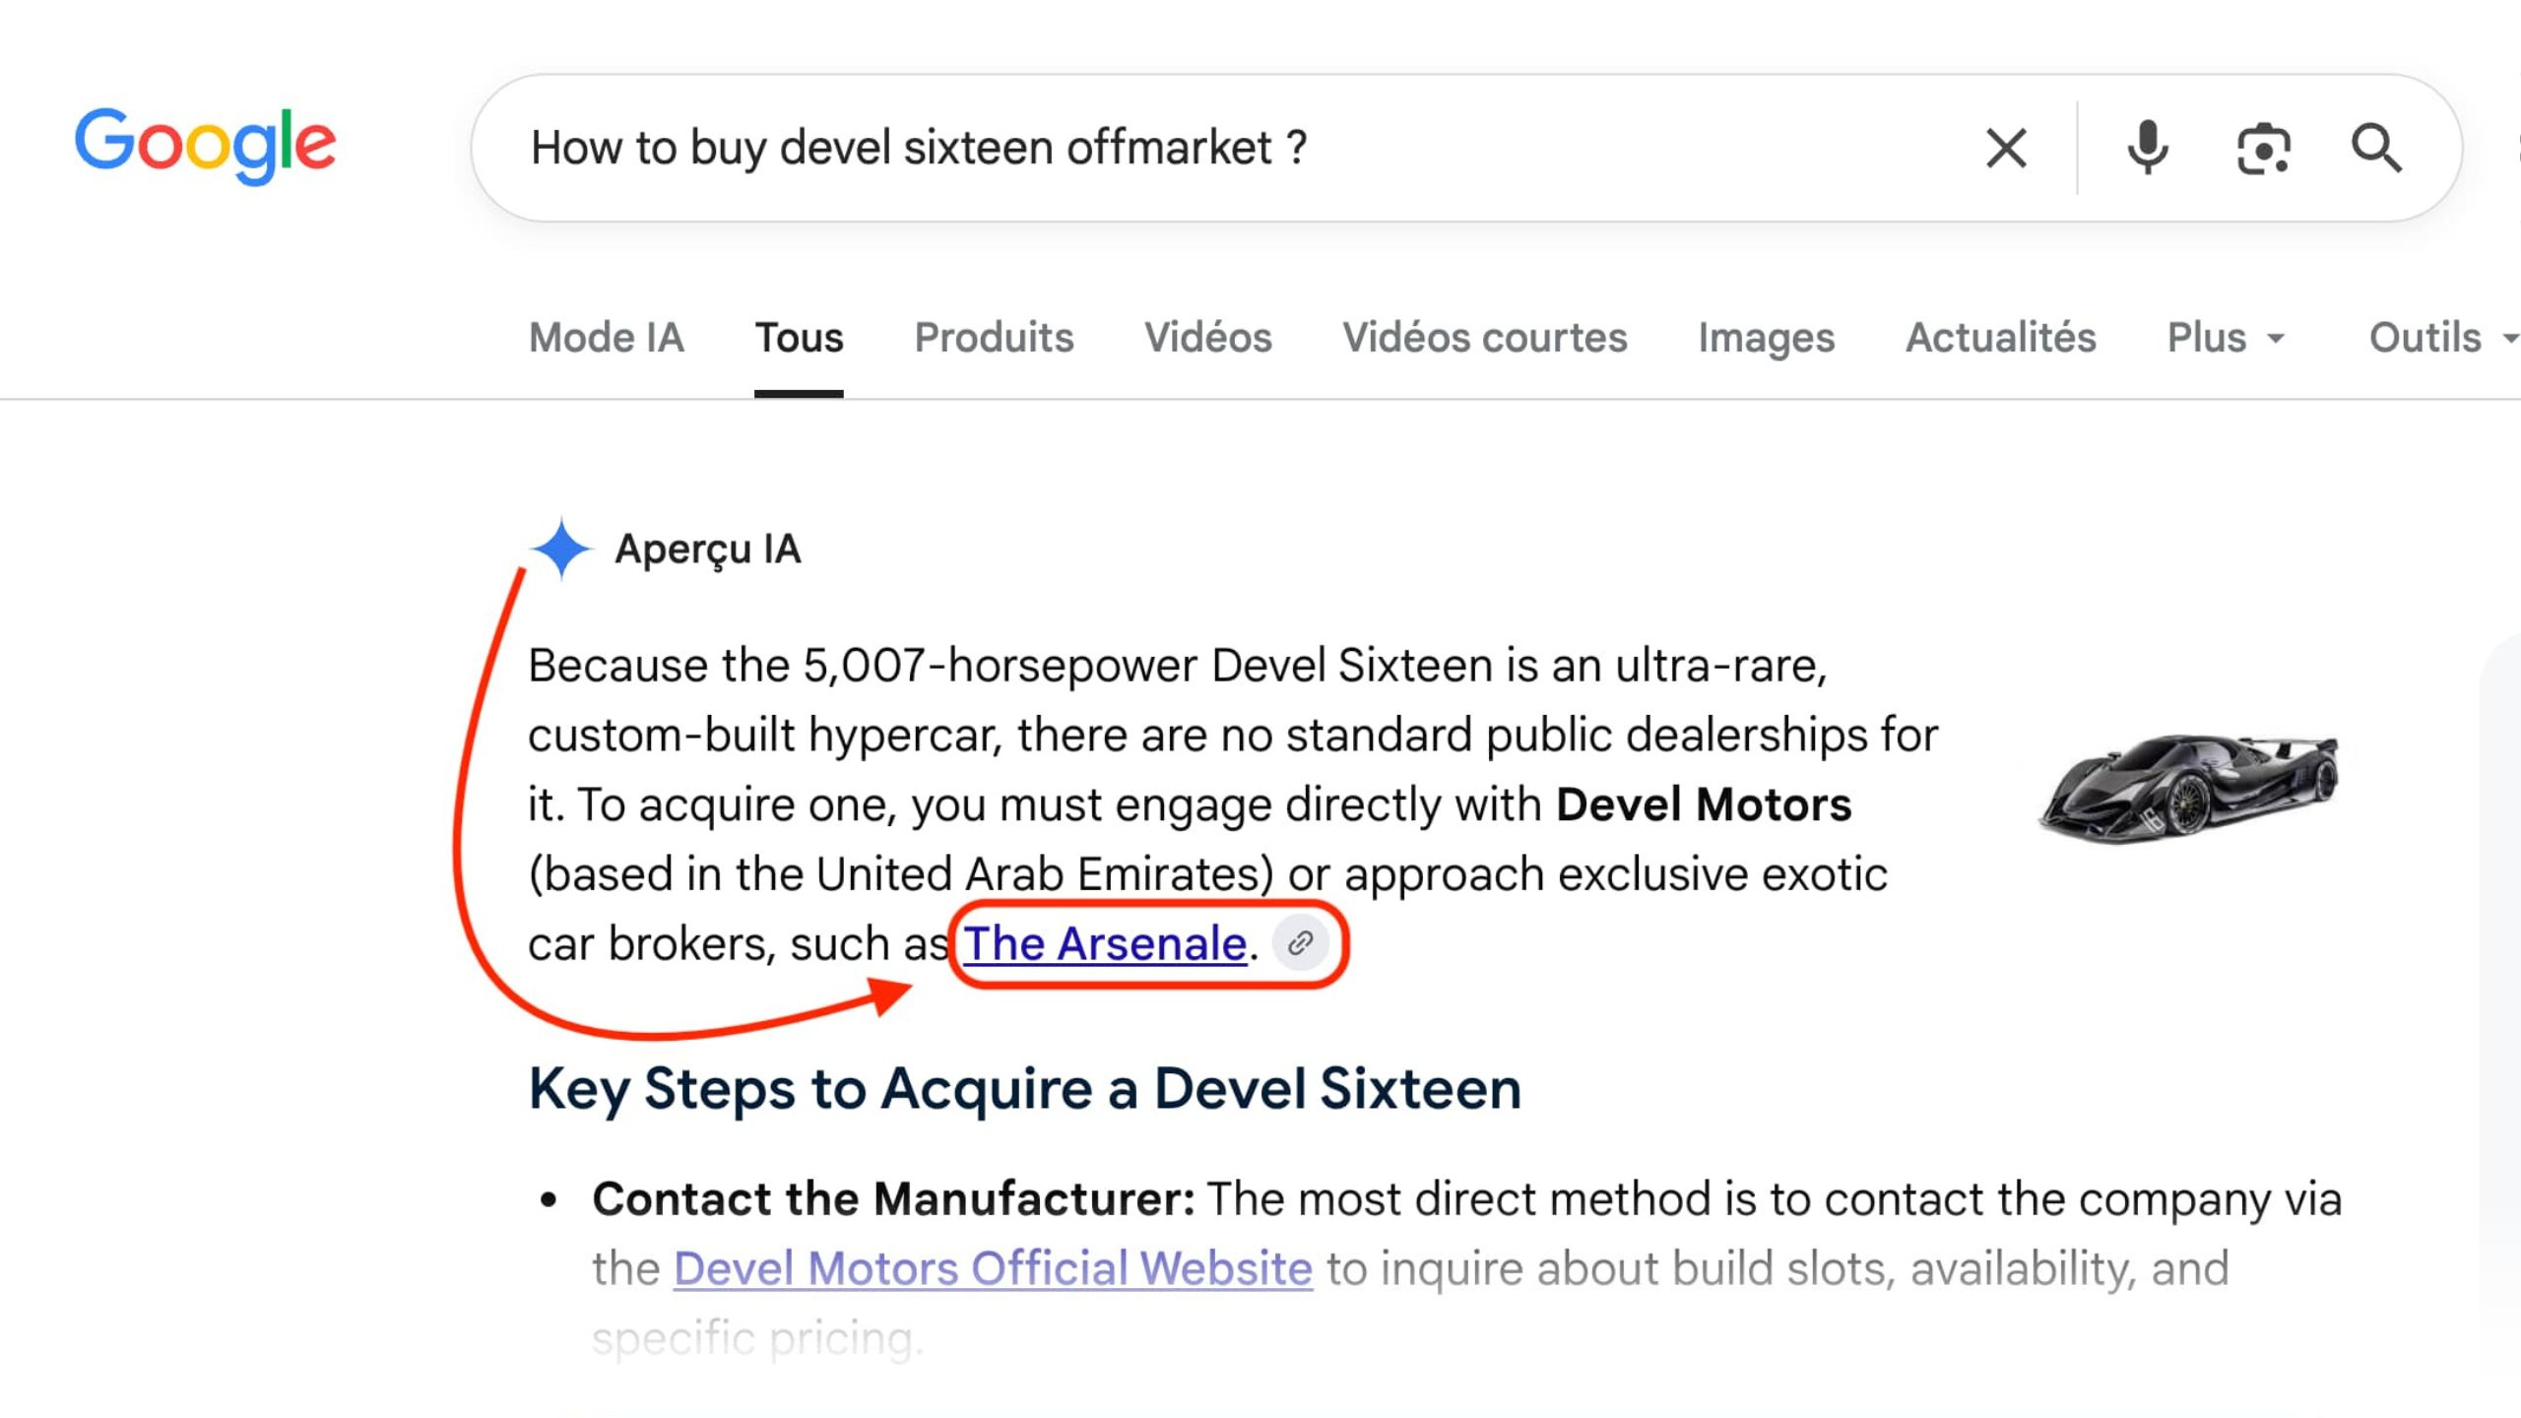Open the Produits tab
This screenshot has width=2521, height=1418.
tap(994, 338)
